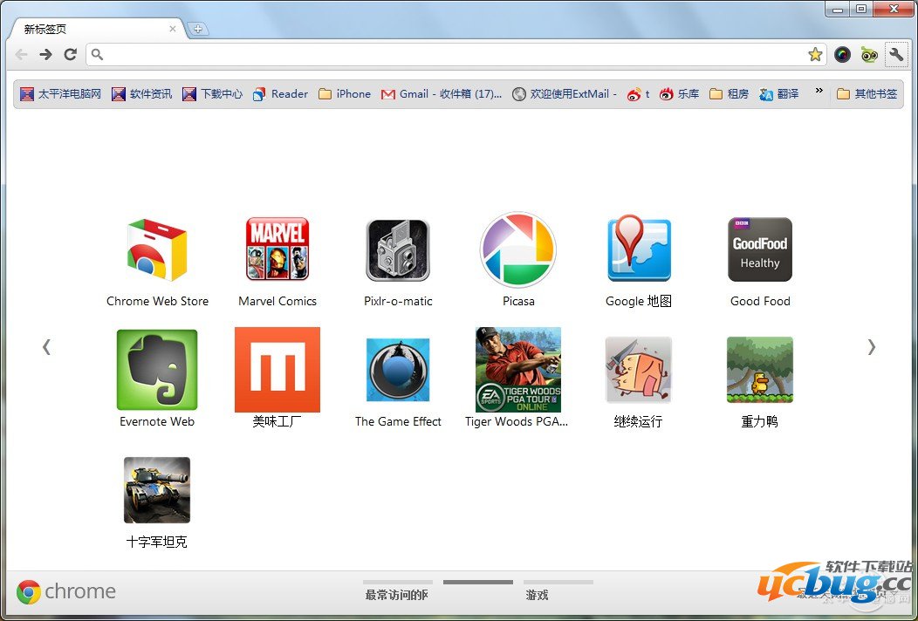918x621 pixels.
Task: Open the Gmail 收件箱 bookmark
Action: 441,93
